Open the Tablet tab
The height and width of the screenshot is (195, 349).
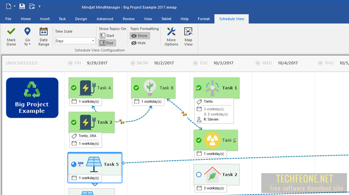pos(166,19)
